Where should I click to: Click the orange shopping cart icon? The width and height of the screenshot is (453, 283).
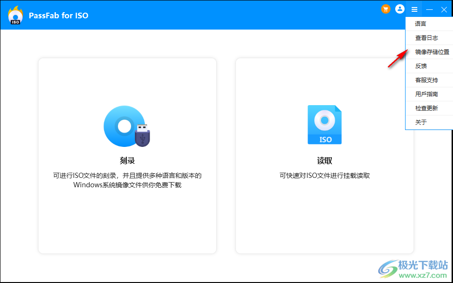[386, 9]
